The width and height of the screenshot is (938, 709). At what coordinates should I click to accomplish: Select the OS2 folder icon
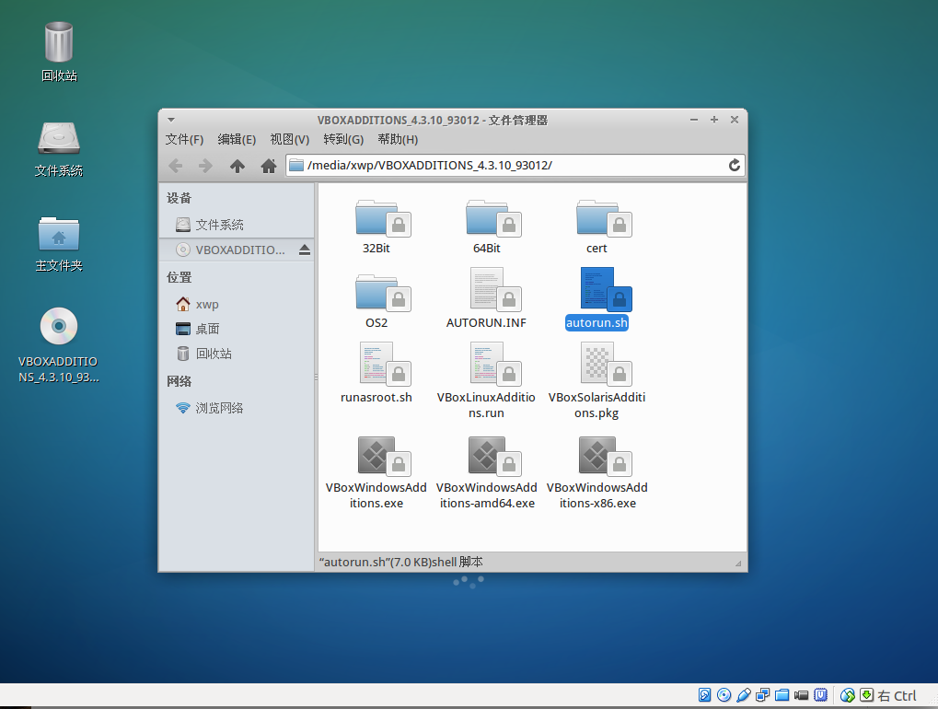382,293
